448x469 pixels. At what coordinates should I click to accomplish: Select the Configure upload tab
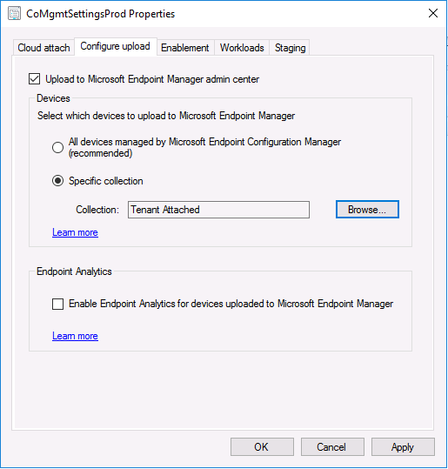[115, 46]
